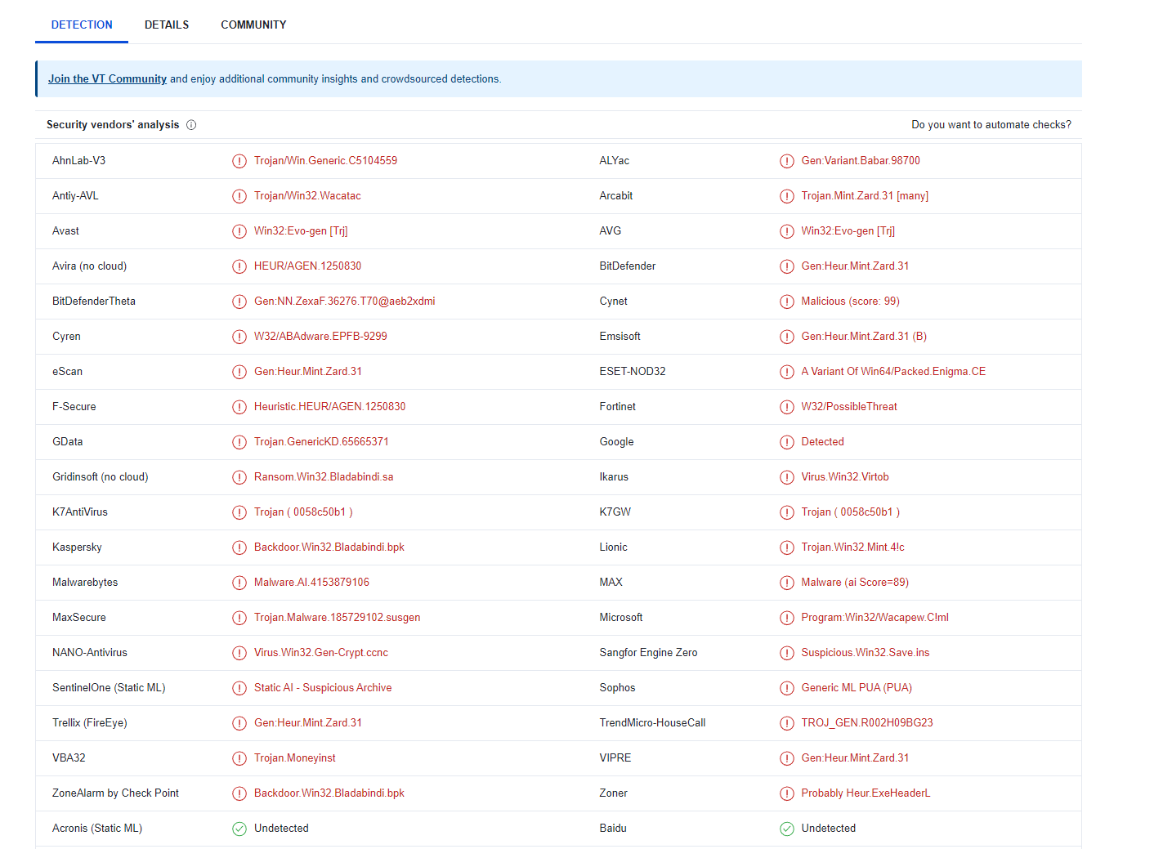Click alert icon for Malwarebytes detection
The image size is (1163, 849).
[x=239, y=583]
